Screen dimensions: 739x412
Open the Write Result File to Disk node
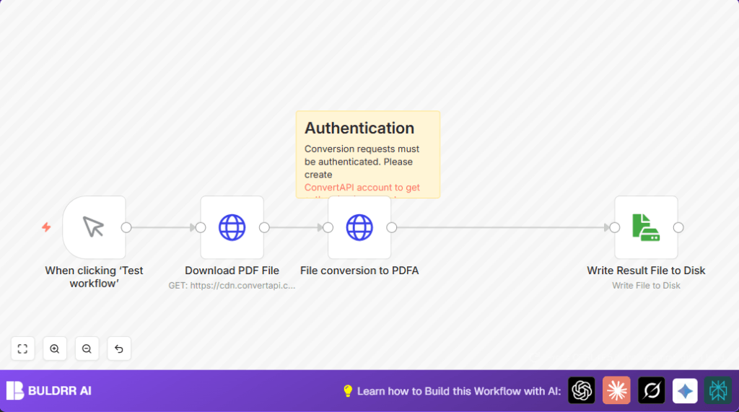[x=646, y=227]
